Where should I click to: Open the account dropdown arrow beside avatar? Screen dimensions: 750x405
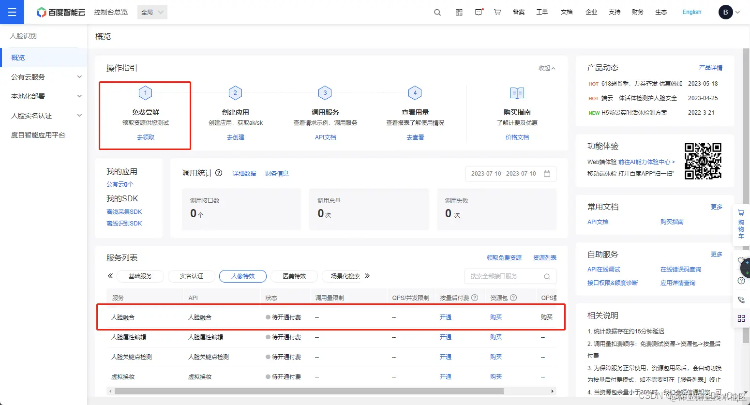(x=737, y=13)
